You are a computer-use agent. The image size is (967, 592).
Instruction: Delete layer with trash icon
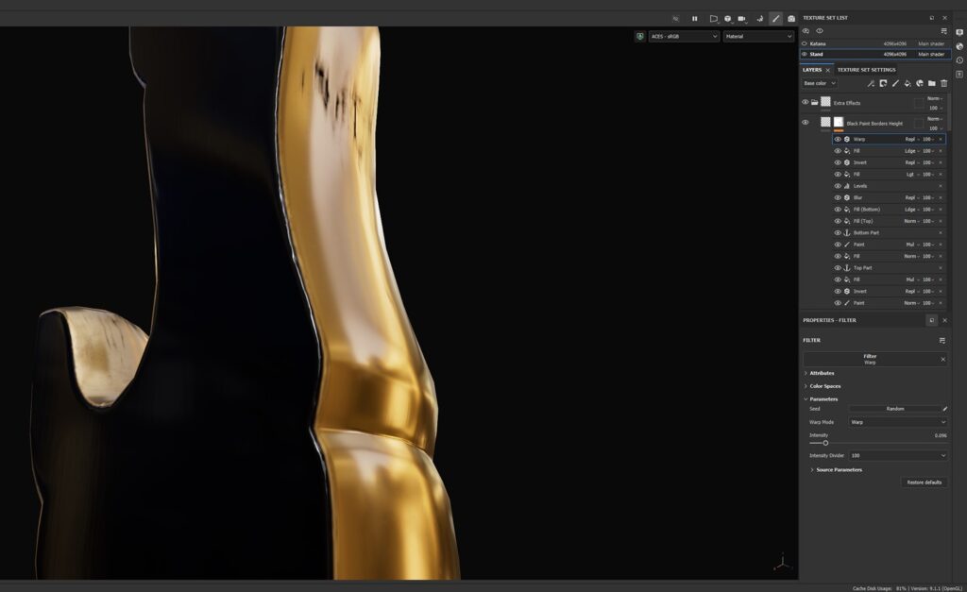tap(943, 83)
